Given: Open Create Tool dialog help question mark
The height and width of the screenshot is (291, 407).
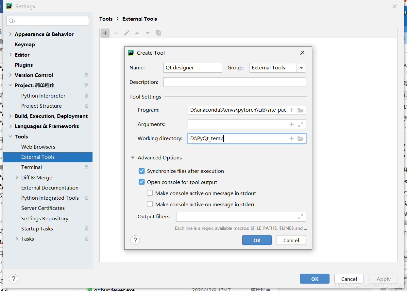Looking at the screenshot, I should tap(135, 240).
